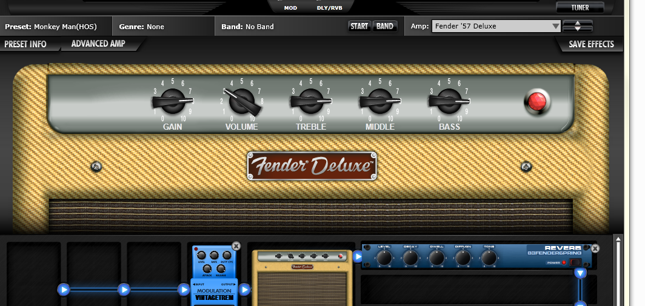Screen dimensions: 645x306
Task: Adjust the tremolo pedal RELEASE knob
Action: pos(221,269)
